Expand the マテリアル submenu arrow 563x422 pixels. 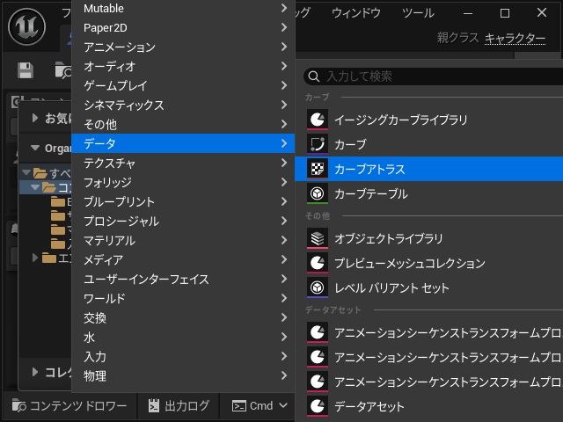point(284,240)
